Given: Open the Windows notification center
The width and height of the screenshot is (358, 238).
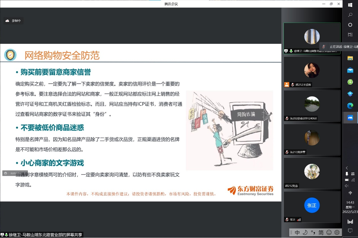Looking at the screenshot, I should coord(350,231).
